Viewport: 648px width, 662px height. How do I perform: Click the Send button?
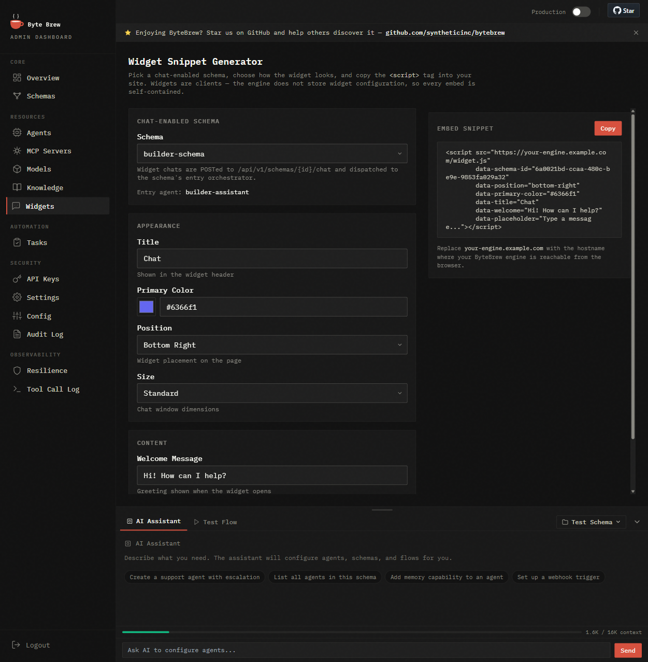tap(628, 651)
